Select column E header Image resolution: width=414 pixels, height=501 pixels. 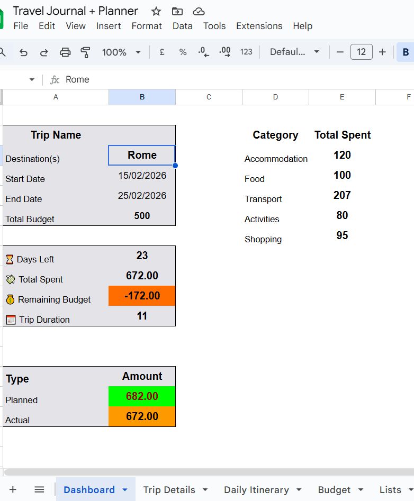tap(342, 97)
